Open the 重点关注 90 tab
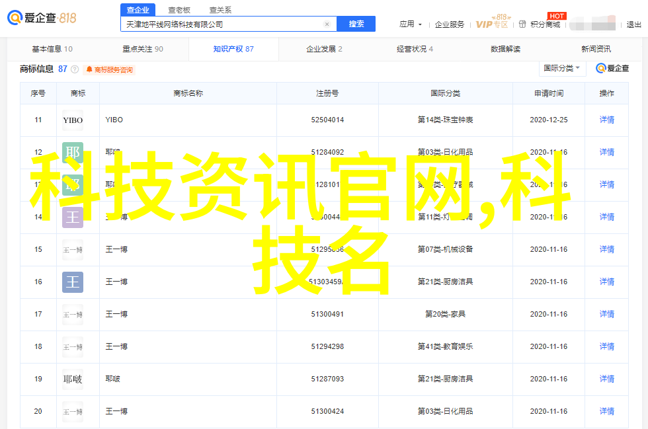 [143, 49]
